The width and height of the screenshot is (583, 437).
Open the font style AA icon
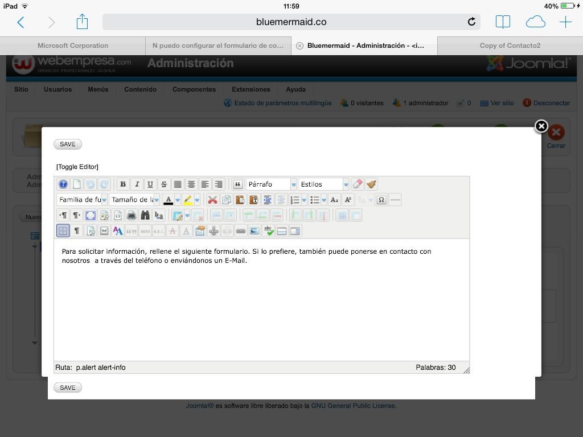(118, 231)
